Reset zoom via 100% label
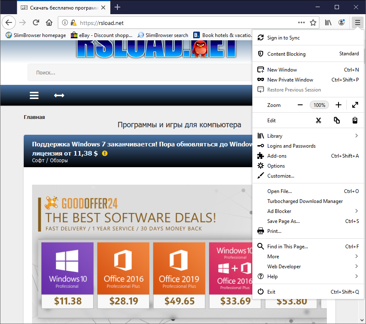Image resolution: width=366 pixels, height=324 pixels. point(319,105)
